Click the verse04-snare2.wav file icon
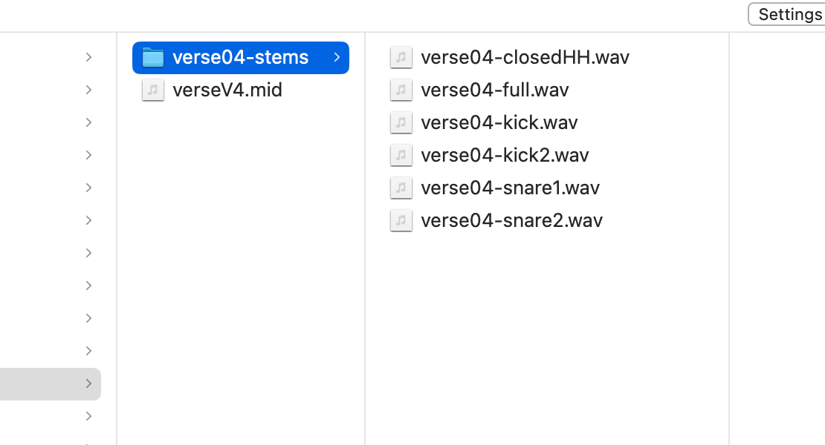This screenshot has height=445, width=825. pos(401,220)
